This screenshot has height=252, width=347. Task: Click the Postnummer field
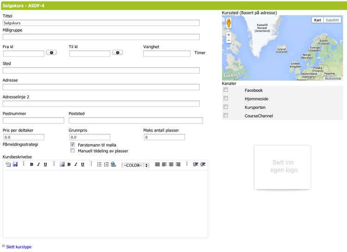[x=33, y=120]
